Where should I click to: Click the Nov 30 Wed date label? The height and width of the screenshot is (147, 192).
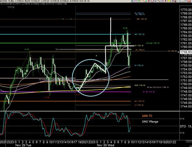[105, 145]
